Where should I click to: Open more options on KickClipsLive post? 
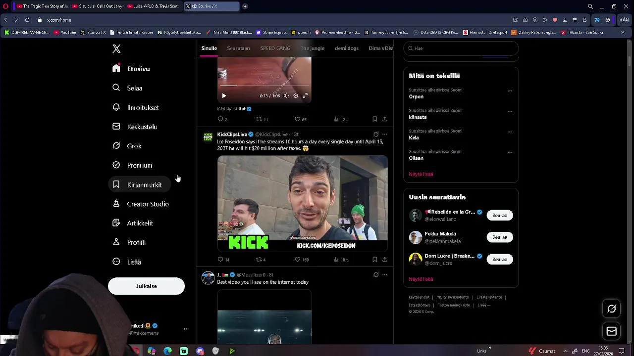[385, 134]
